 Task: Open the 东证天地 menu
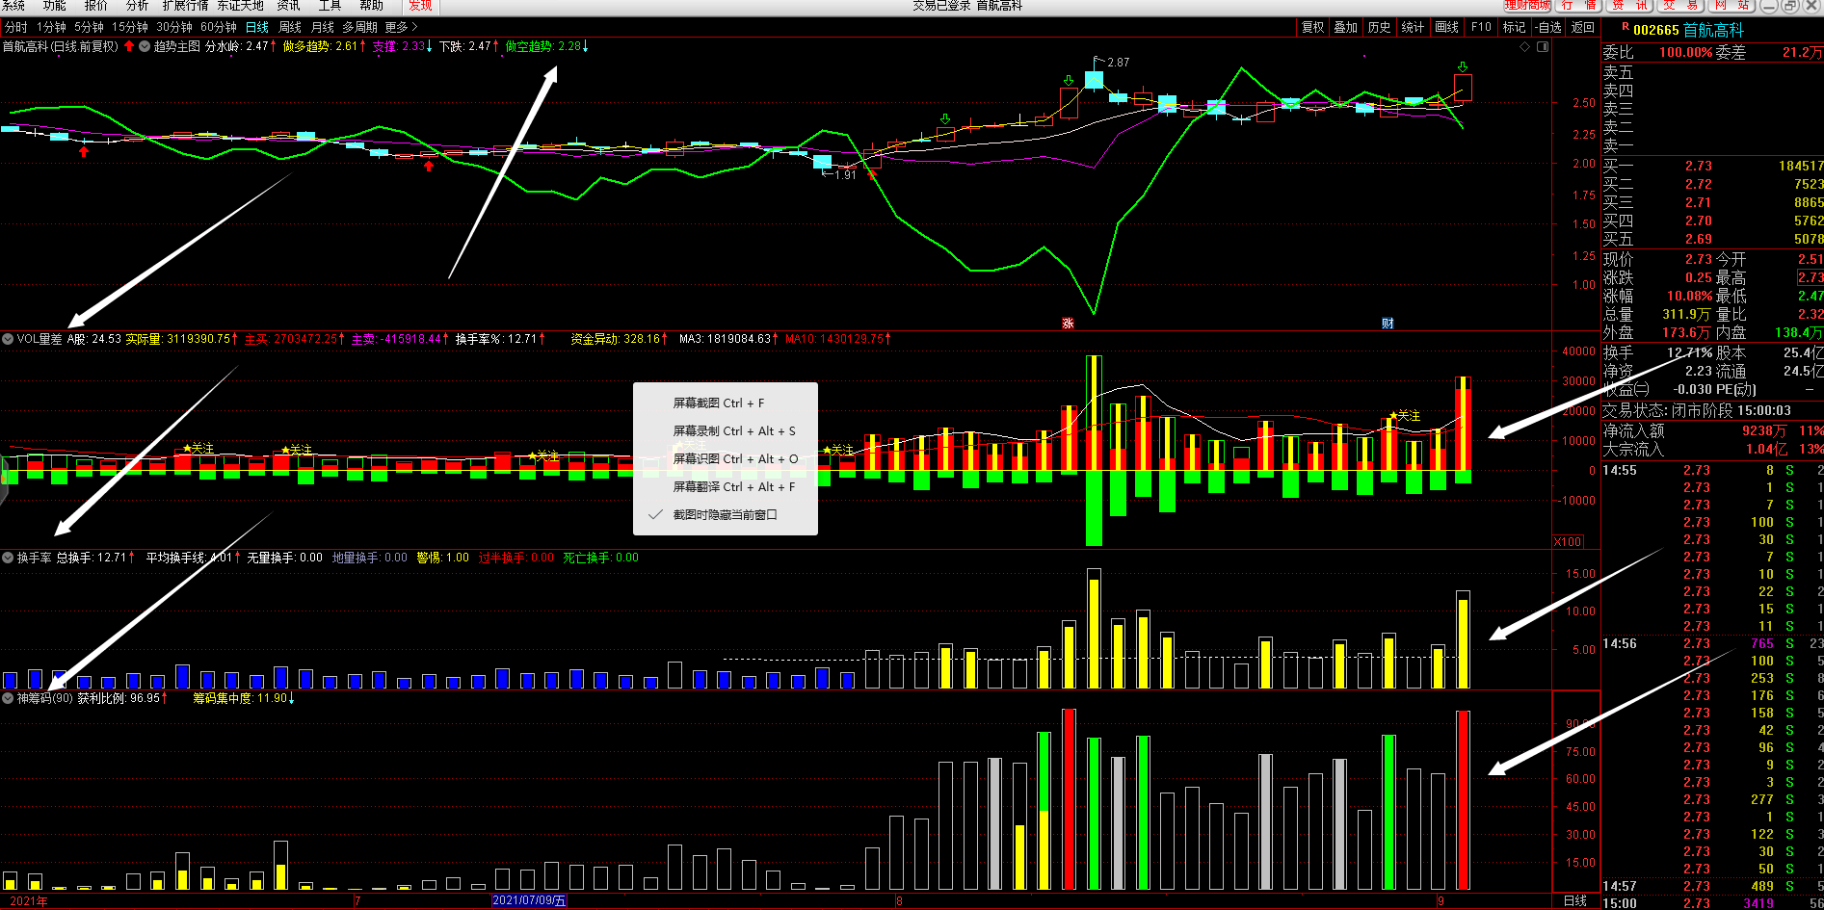241,6
